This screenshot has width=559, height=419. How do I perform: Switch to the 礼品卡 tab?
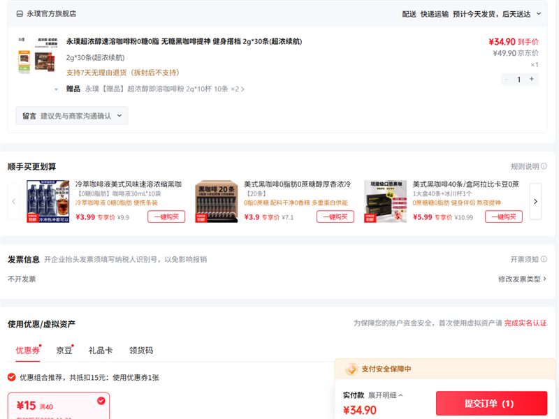(x=101, y=351)
